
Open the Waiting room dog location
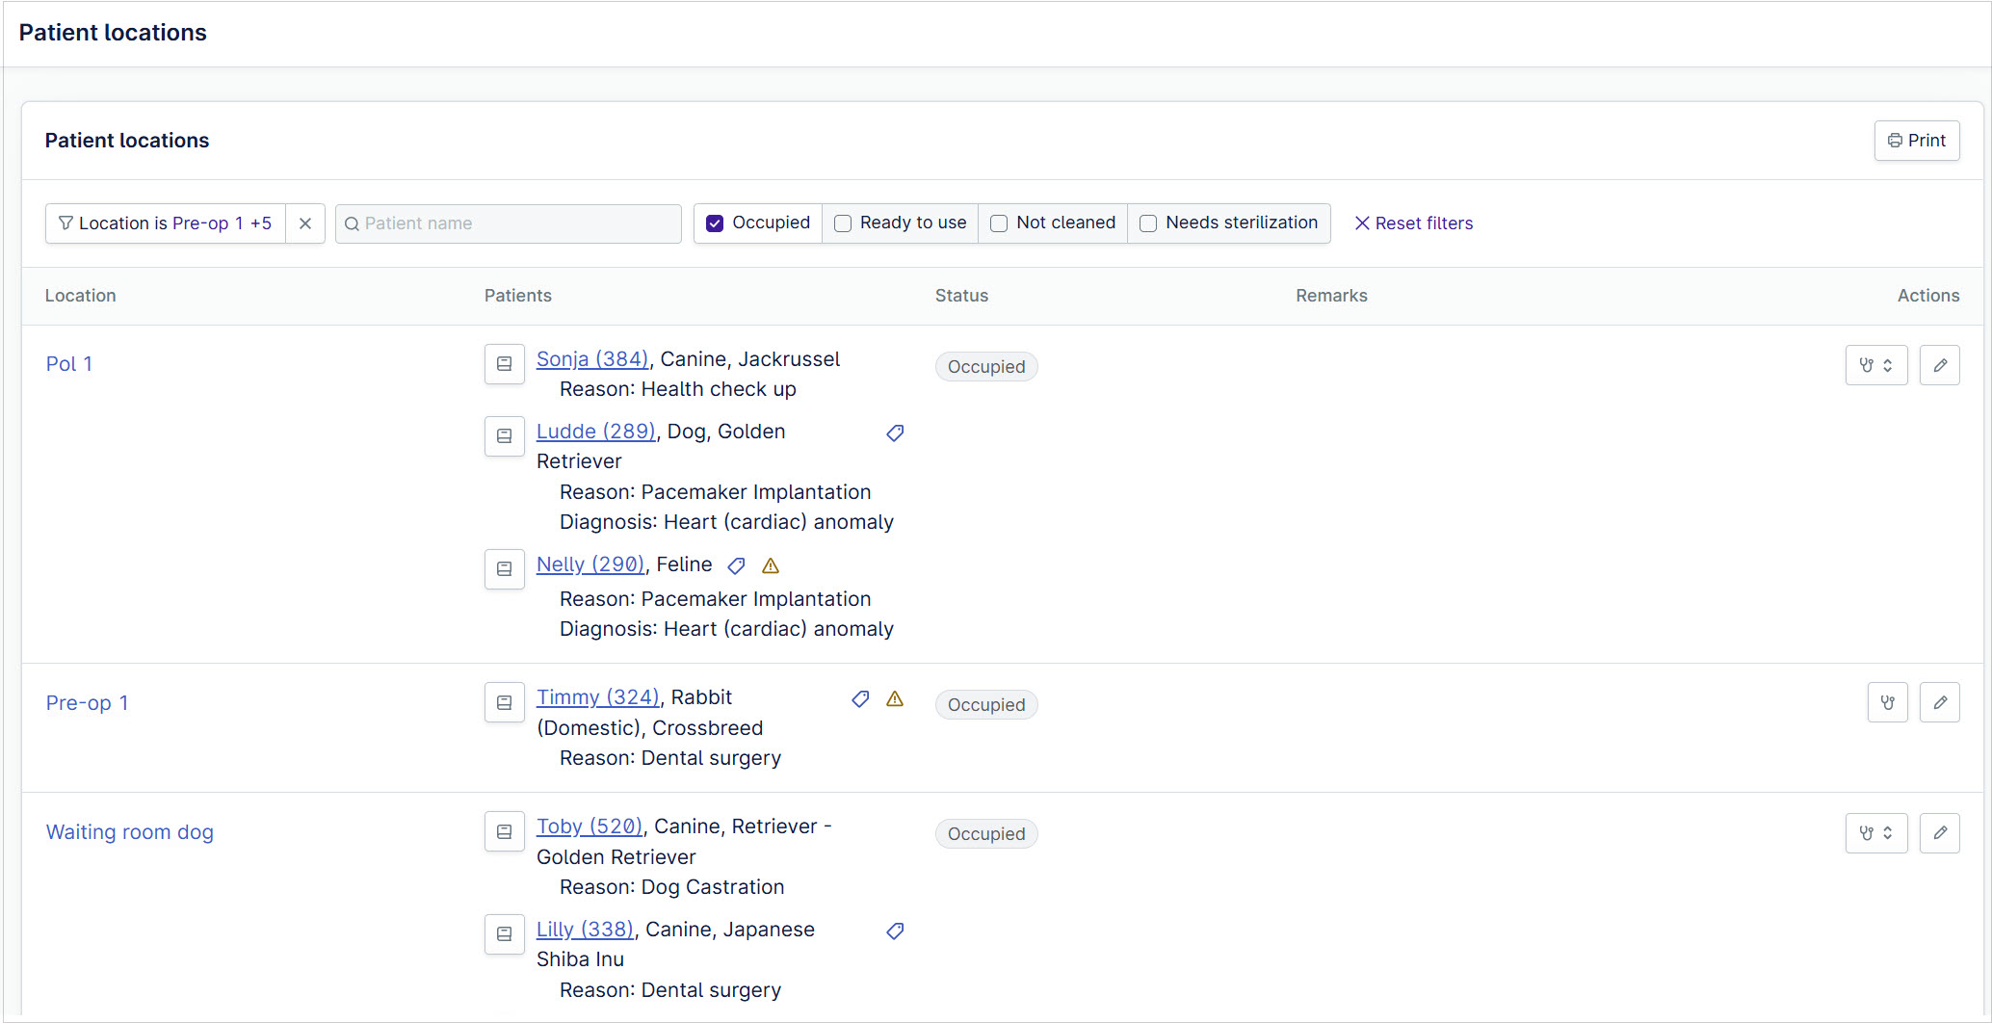(130, 832)
